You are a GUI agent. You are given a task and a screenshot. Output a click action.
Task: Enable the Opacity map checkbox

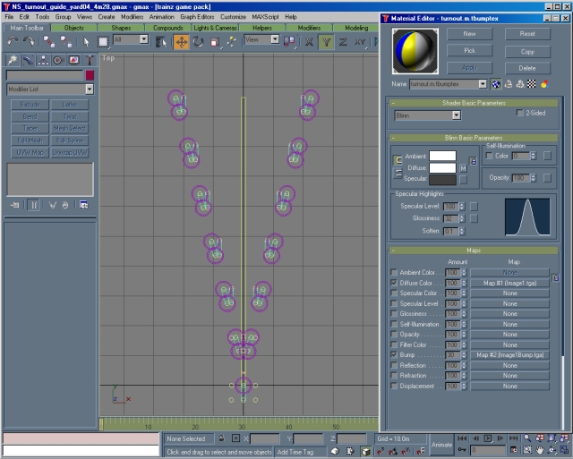(x=394, y=334)
